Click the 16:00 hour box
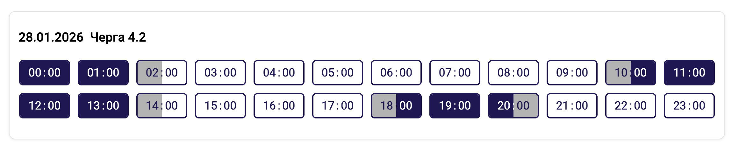Viewport: 739px width, 154px height. [279, 106]
